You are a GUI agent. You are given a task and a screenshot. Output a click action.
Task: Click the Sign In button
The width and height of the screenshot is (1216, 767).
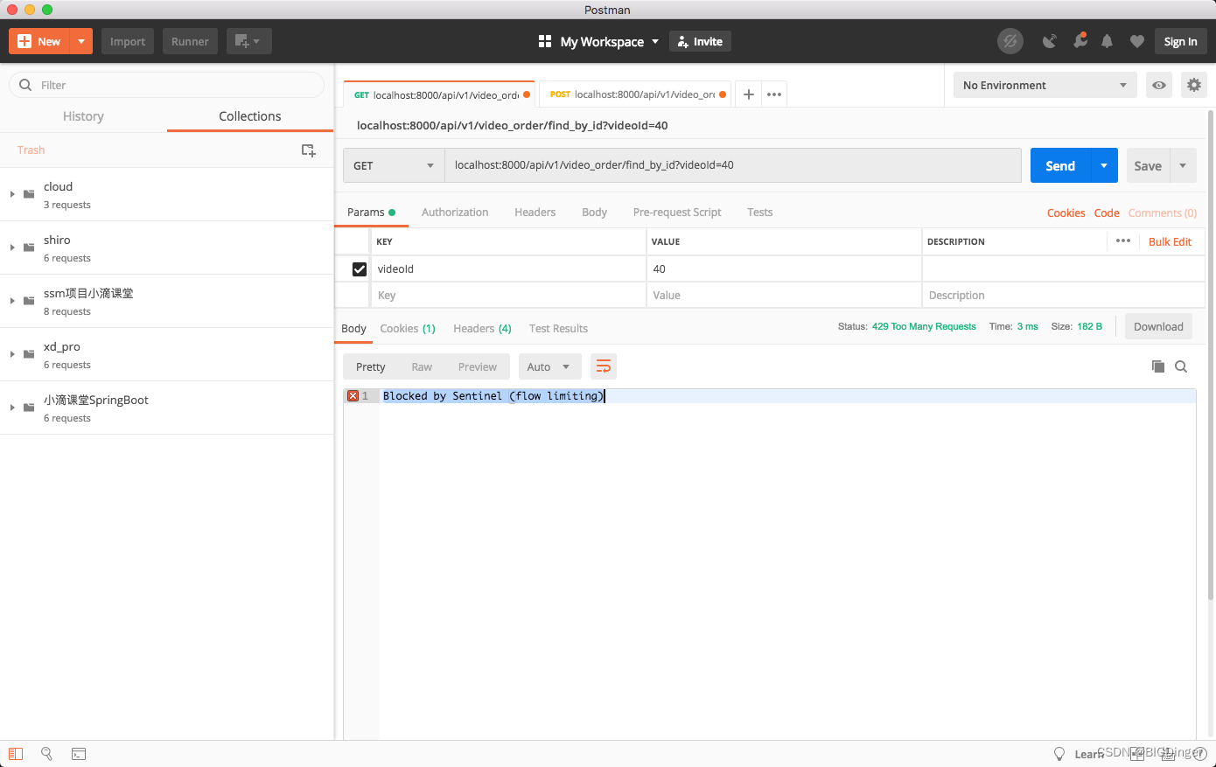point(1180,41)
